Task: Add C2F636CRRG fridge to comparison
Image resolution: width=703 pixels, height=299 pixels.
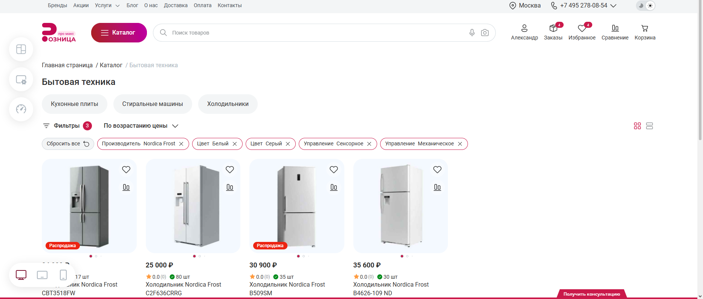Action: pyautogui.click(x=230, y=187)
